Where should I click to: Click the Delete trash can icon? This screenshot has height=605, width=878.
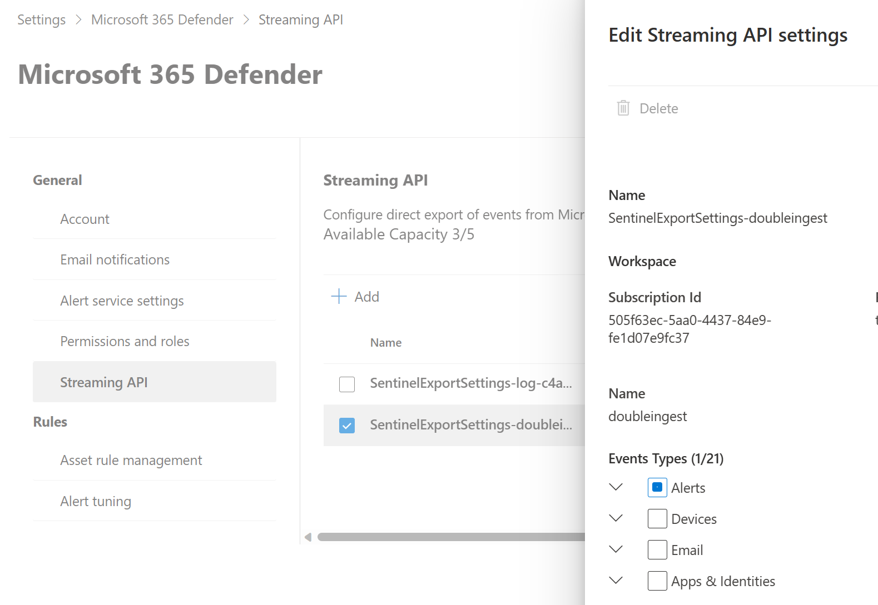(623, 108)
